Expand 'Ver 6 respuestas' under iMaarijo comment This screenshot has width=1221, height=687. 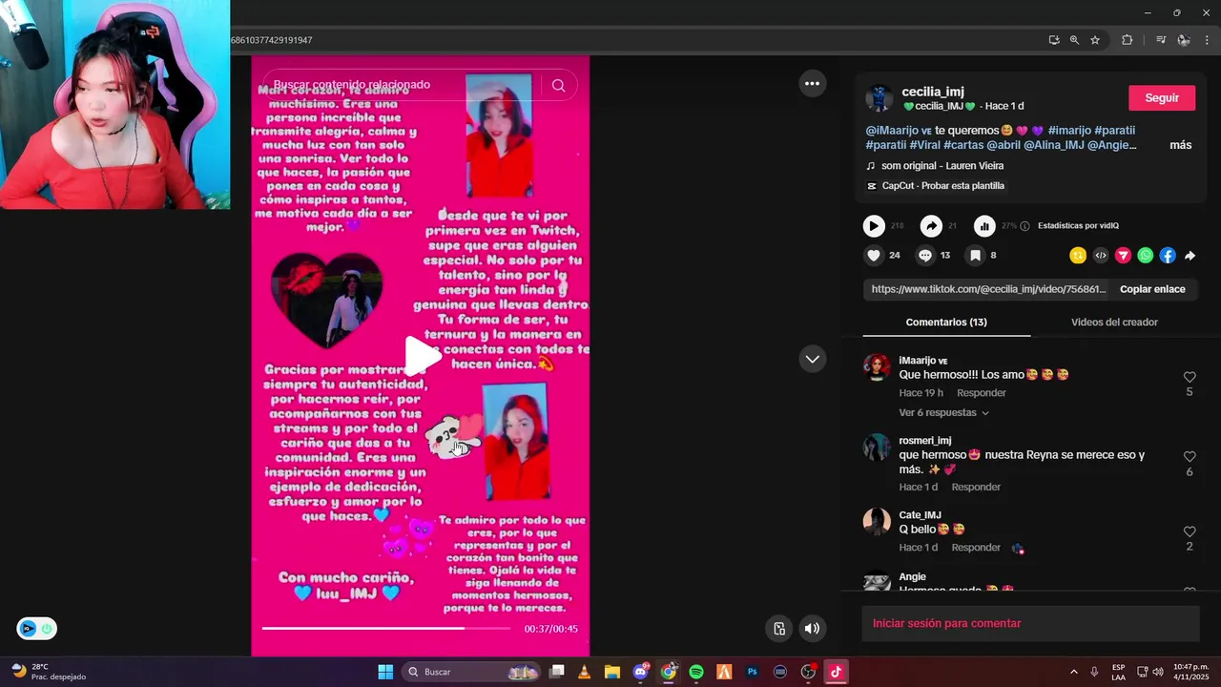point(943,413)
